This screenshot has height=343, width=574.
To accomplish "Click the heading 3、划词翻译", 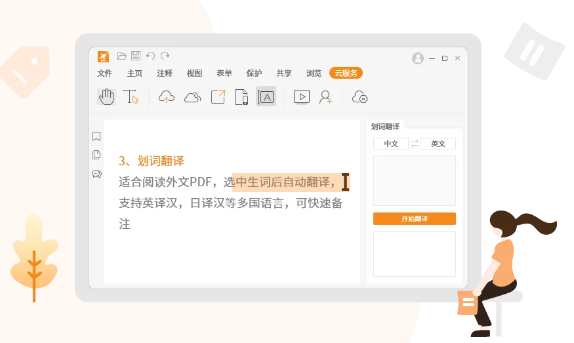I will (151, 161).
